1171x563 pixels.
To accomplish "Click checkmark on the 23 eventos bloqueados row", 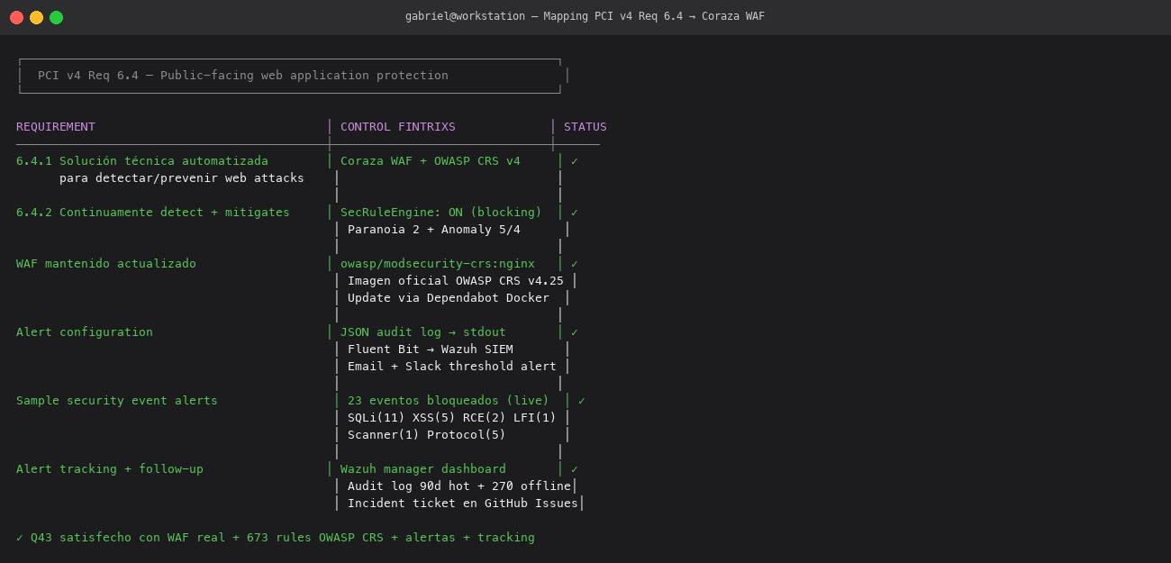I will [x=582, y=401].
